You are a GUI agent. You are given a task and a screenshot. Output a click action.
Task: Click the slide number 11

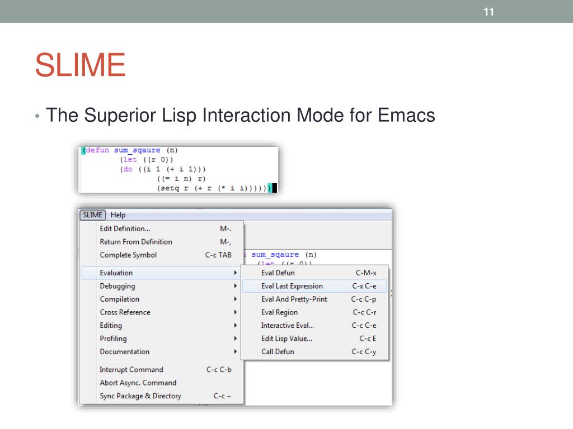(x=489, y=12)
